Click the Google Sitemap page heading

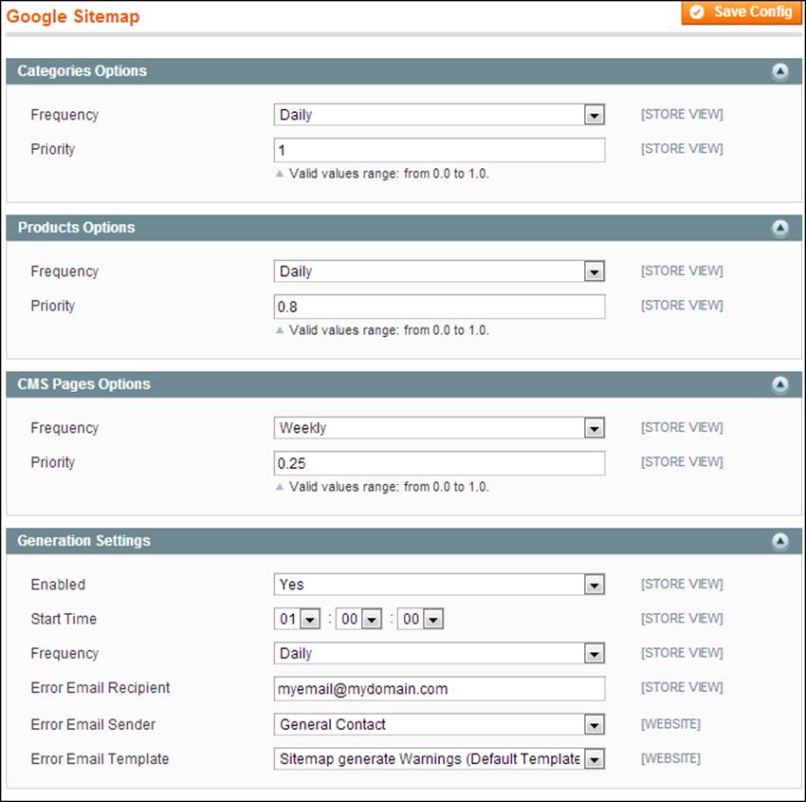tap(73, 16)
